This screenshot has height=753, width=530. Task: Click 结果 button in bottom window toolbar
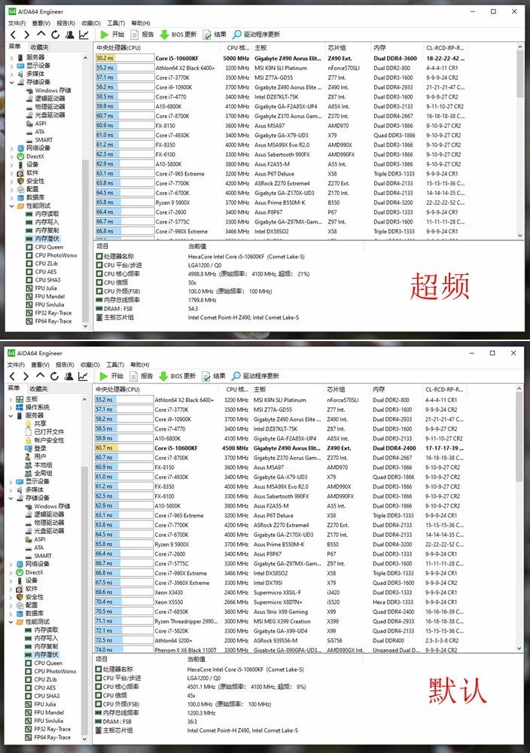[214, 376]
